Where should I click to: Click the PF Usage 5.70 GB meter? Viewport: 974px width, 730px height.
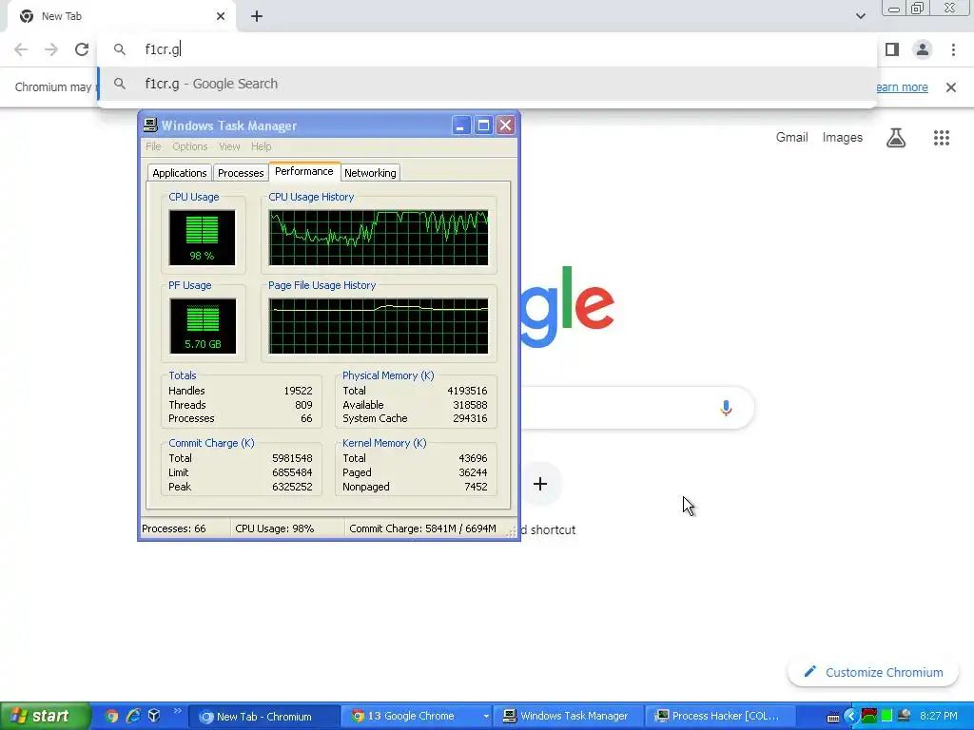pyautogui.click(x=203, y=326)
